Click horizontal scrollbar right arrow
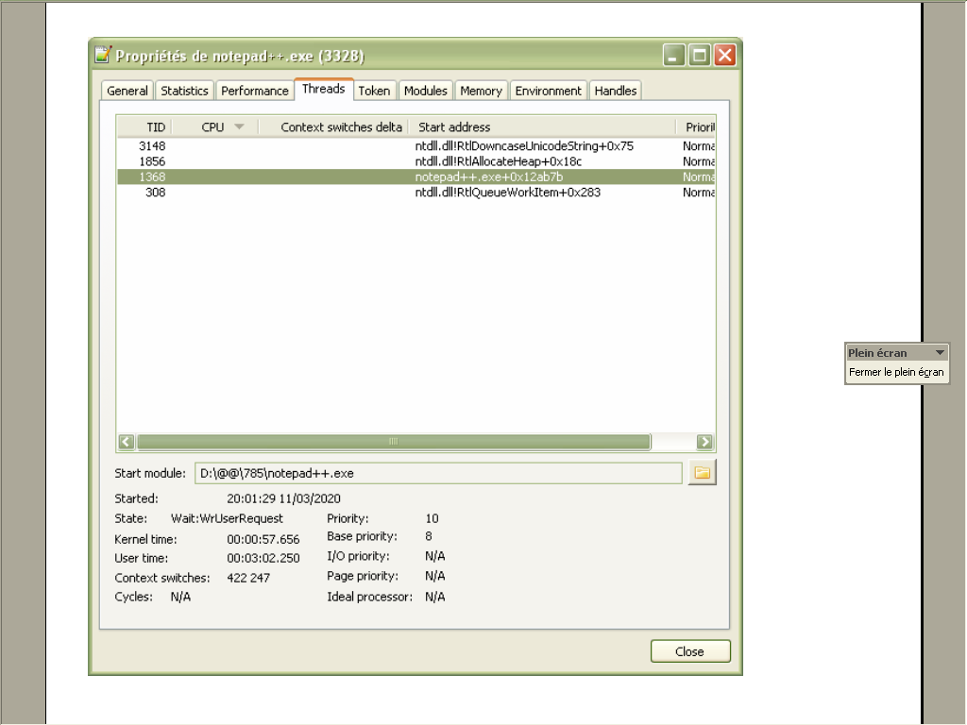This screenshot has width=967, height=725. click(x=704, y=442)
